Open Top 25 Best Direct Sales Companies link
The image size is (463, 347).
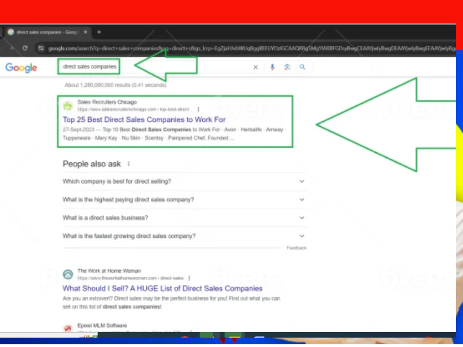(144, 119)
